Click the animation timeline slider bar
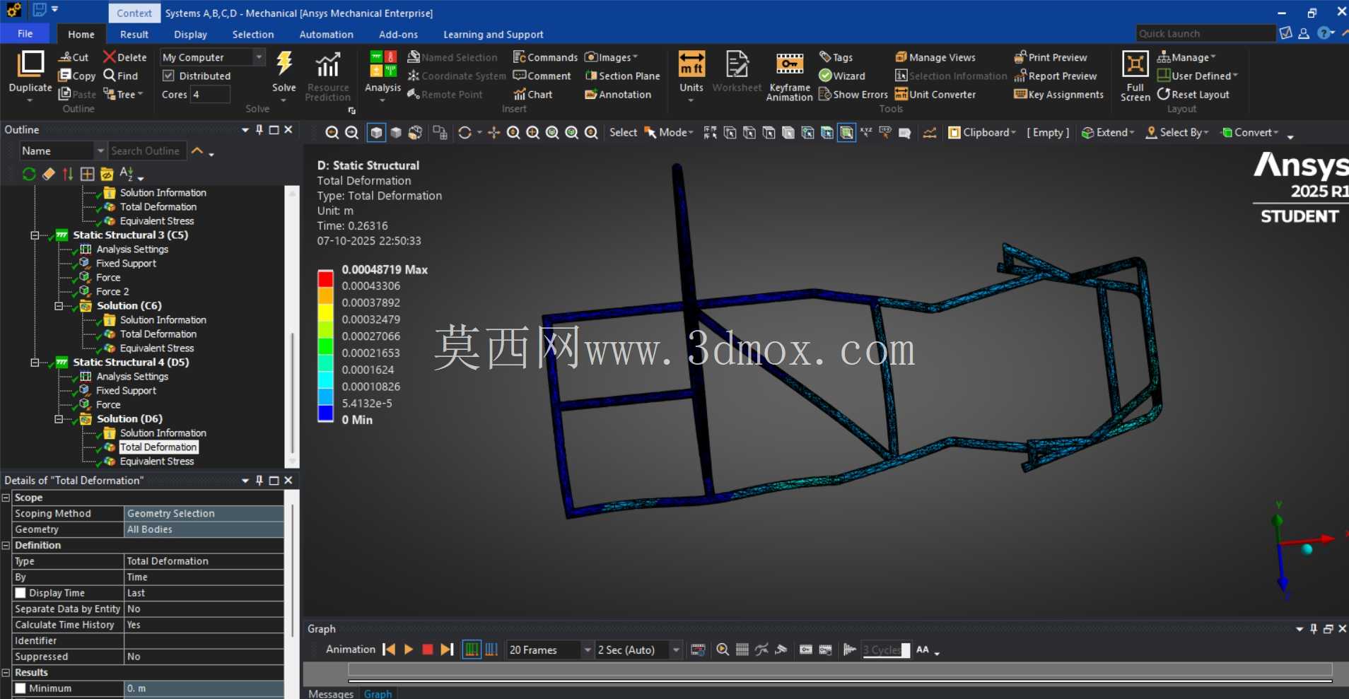The height and width of the screenshot is (699, 1349). click(x=839, y=670)
